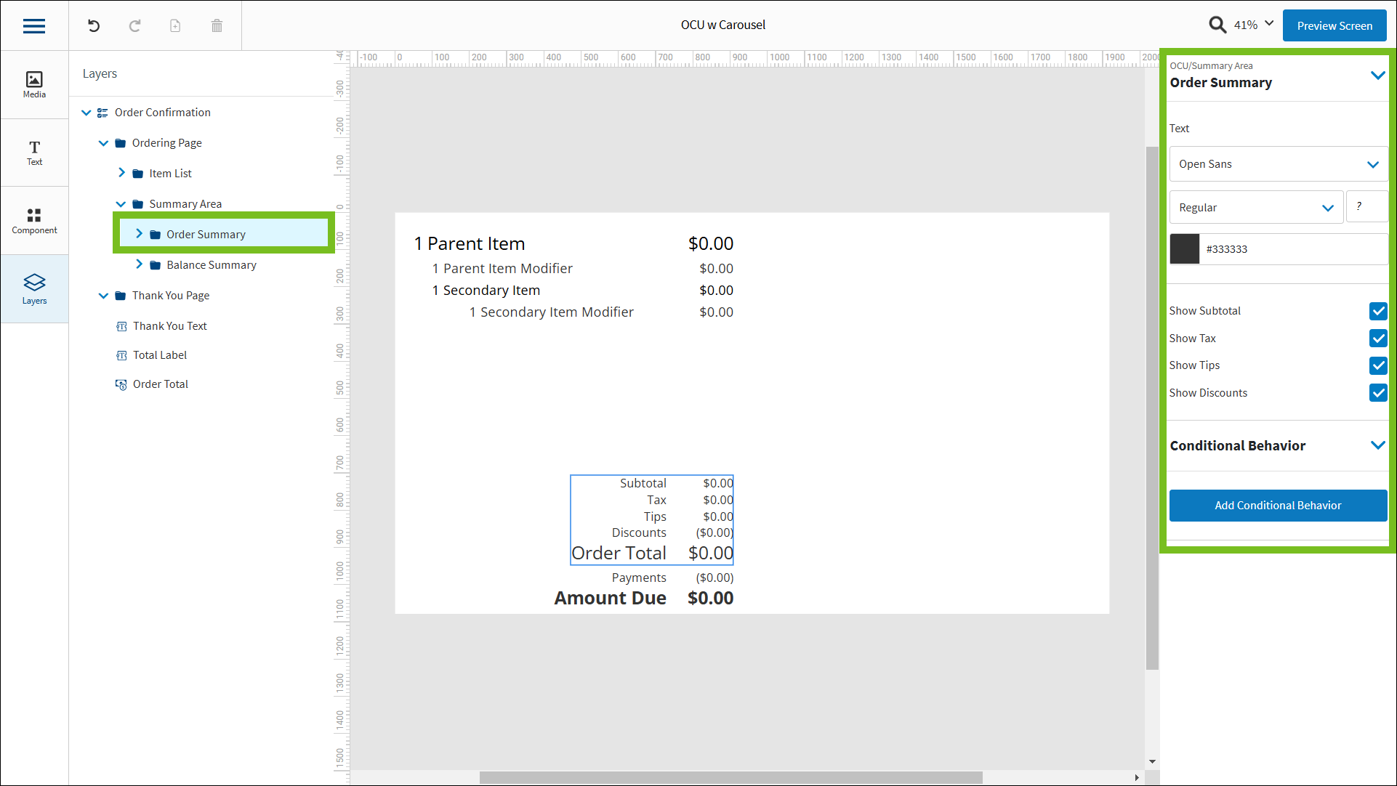Click the duplicate page icon
Image resolution: width=1397 pixels, height=786 pixels.
[x=175, y=26]
